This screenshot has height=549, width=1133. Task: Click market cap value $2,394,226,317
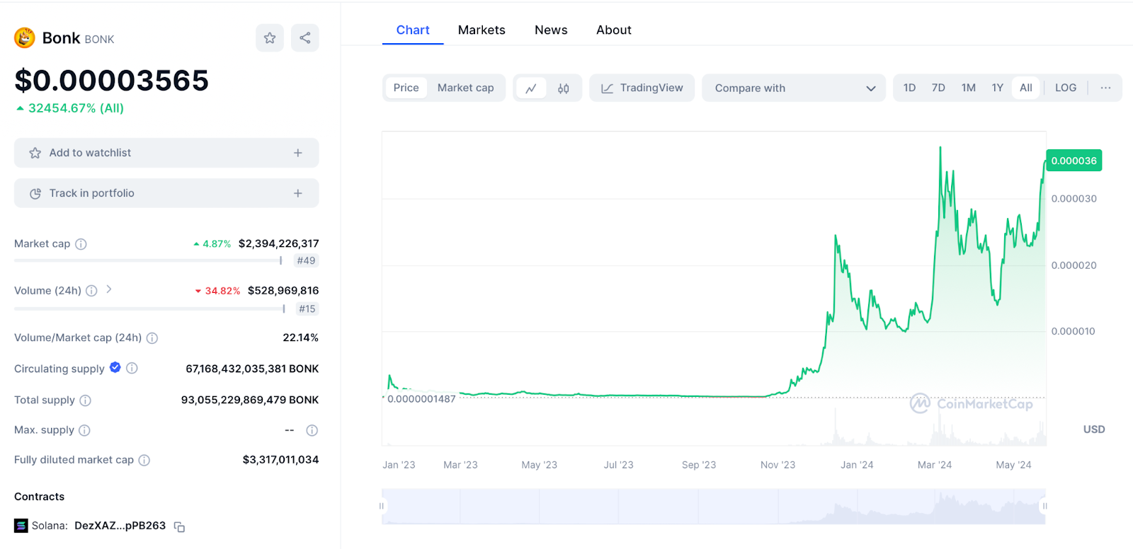[x=279, y=244]
